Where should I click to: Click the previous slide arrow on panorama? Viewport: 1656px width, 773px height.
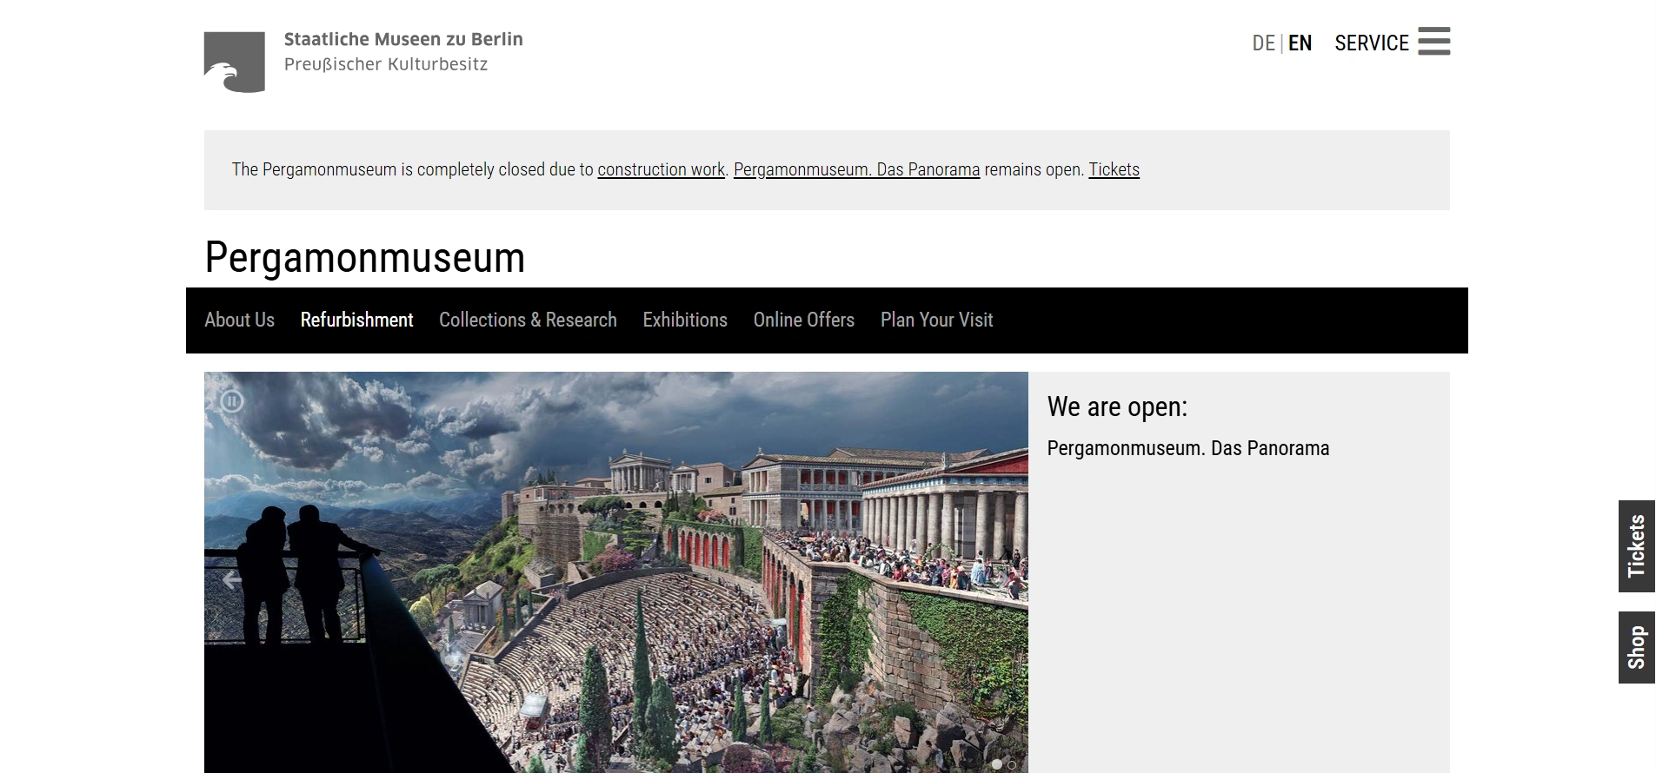tap(231, 580)
